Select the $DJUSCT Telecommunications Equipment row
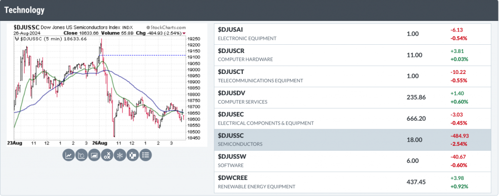 353,76
